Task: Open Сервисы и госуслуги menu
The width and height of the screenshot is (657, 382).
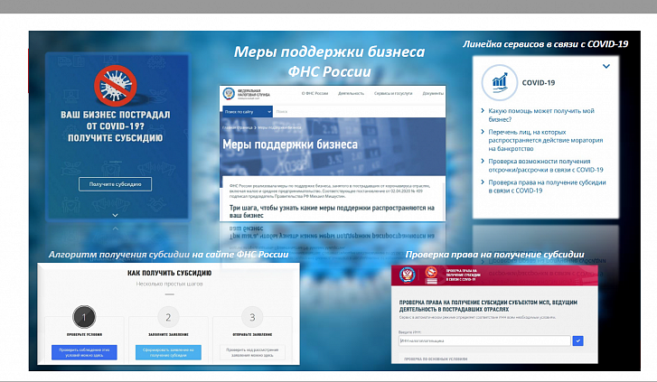Action: (x=393, y=93)
